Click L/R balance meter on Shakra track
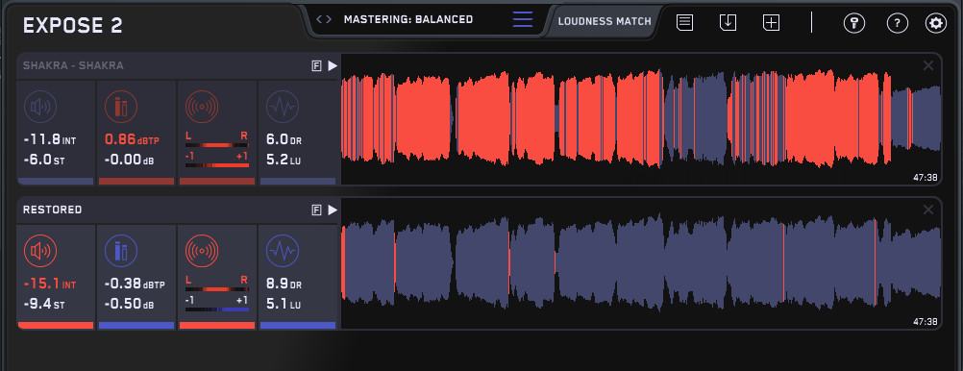 click(x=217, y=140)
